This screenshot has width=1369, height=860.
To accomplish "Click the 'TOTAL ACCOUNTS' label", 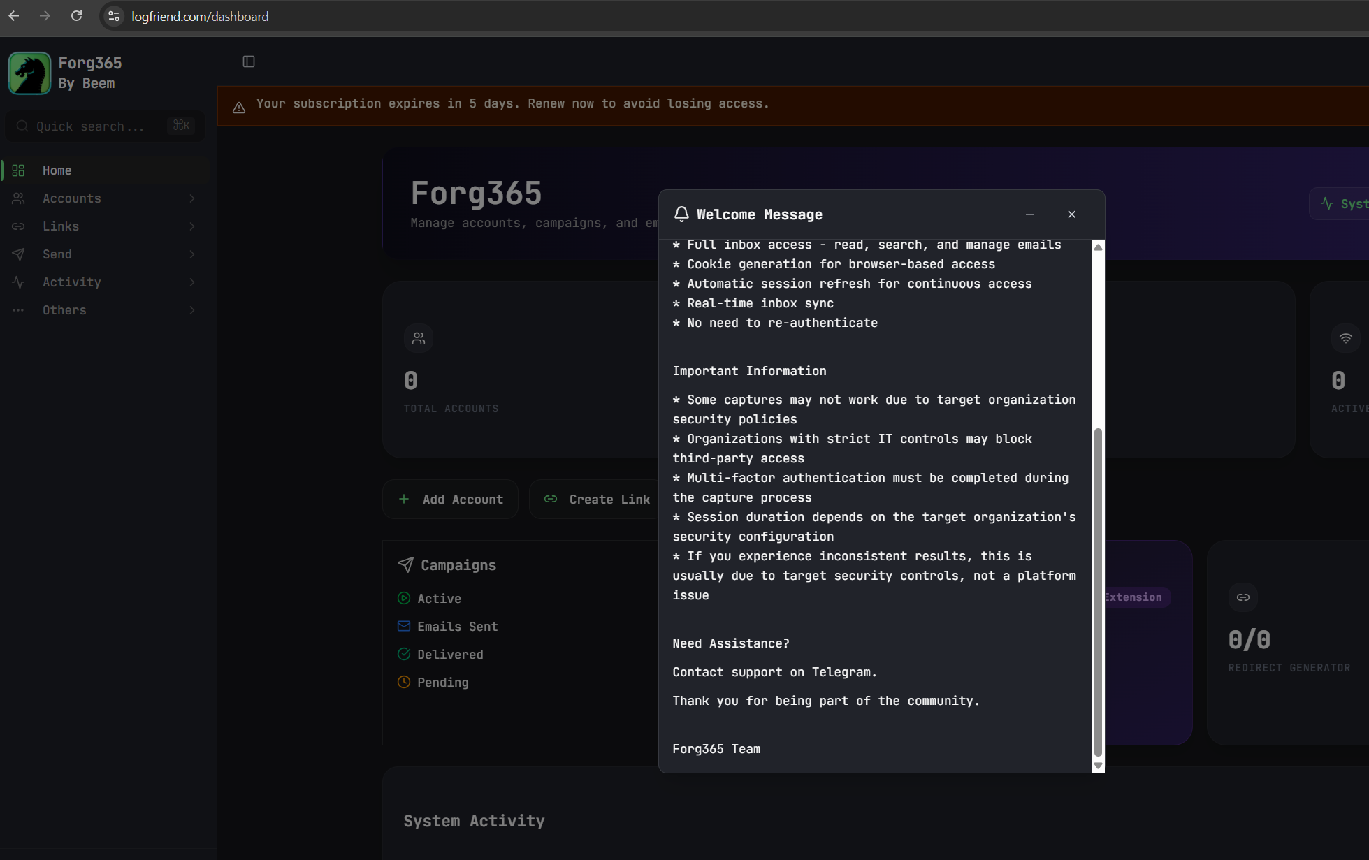I will point(451,409).
